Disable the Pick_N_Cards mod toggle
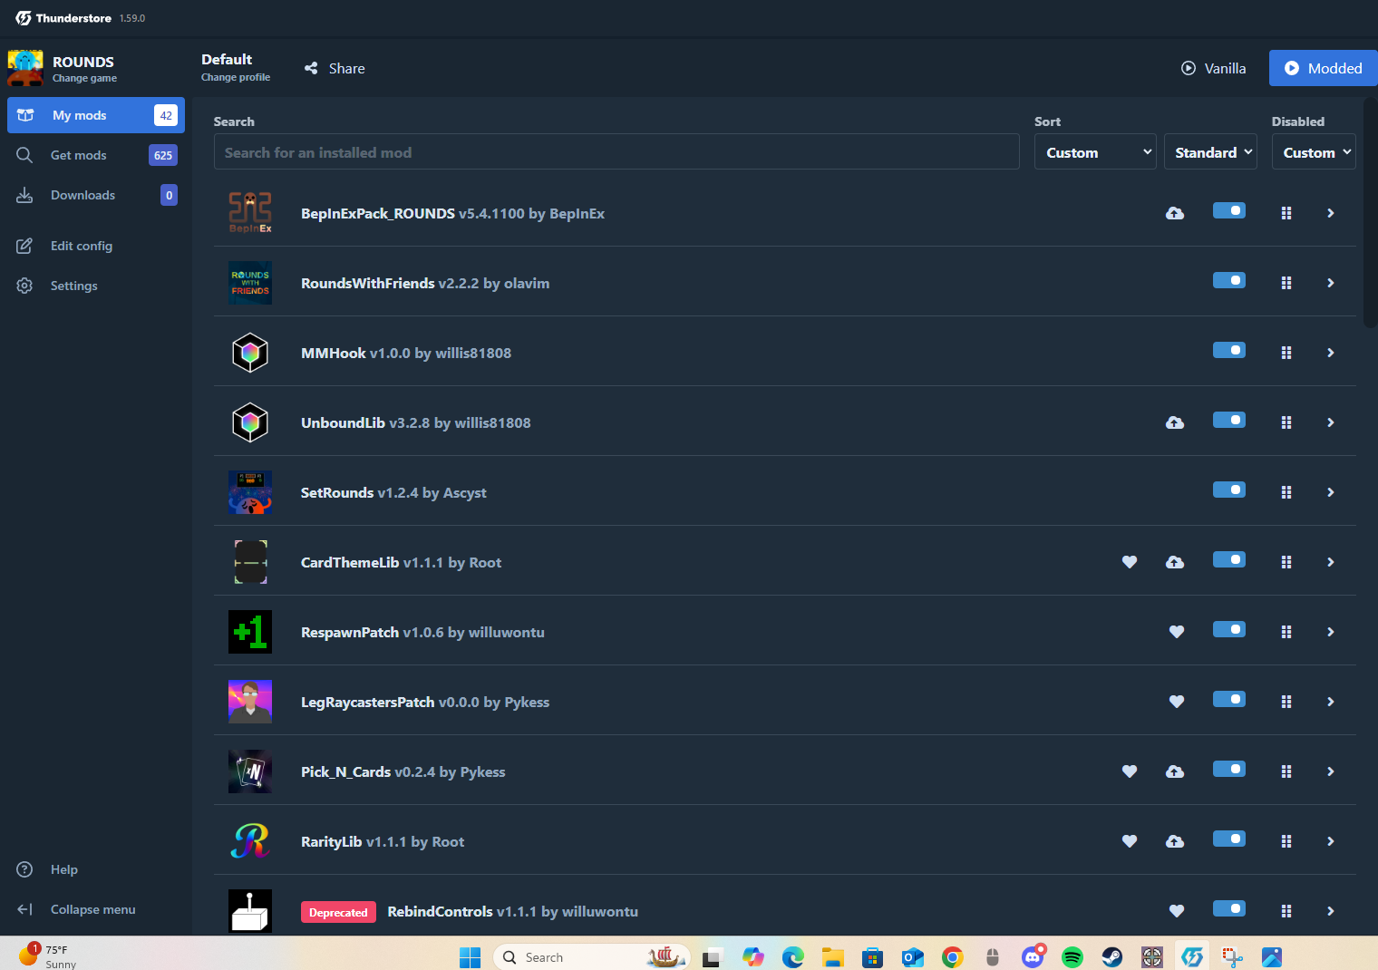This screenshot has height=970, width=1378. [1229, 769]
